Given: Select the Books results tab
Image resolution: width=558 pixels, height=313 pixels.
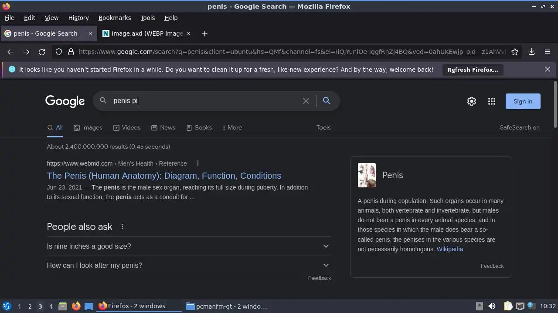Looking at the screenshot, I should click(199, 127).
